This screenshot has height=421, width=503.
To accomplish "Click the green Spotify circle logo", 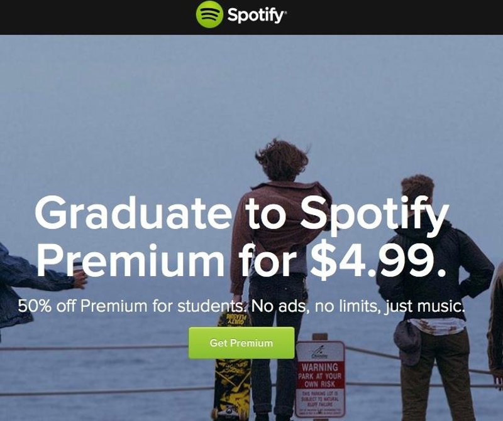I will (x=209, y=15).
